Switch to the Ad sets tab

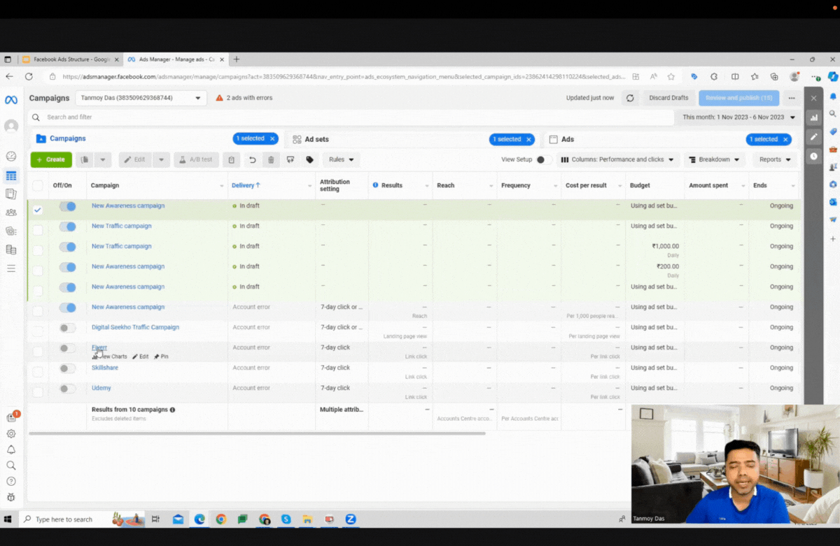pyautogui.click(x=413, y=139)
